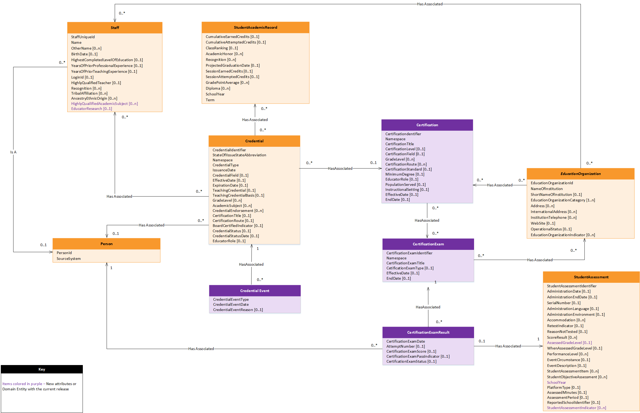The width and height of the screenshot is (640, 413).
Task: Select the Credential entity header
Action: (254, 141)
